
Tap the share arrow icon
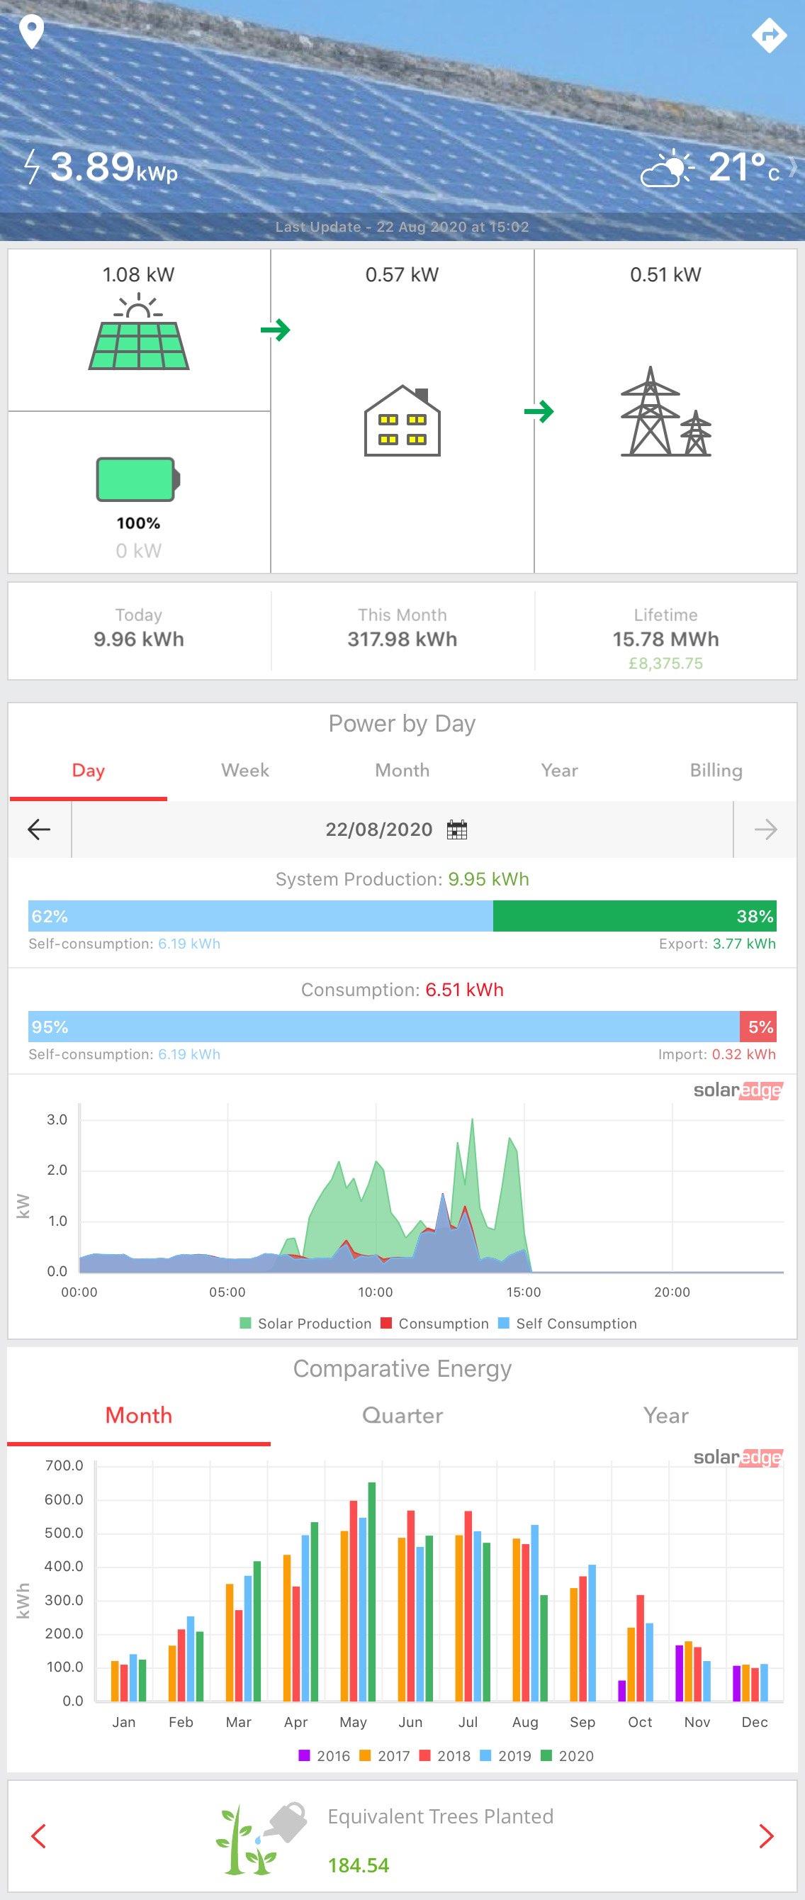769,35
